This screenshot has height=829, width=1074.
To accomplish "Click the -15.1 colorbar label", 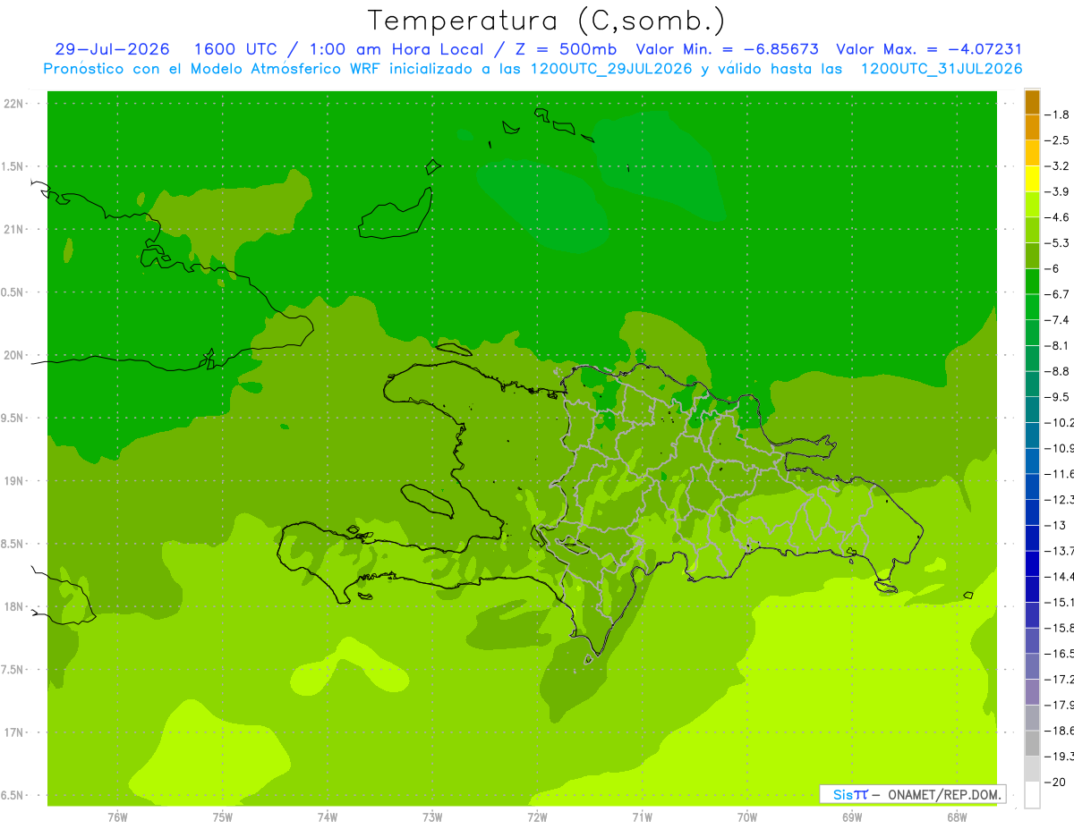I will (1059, 602).
